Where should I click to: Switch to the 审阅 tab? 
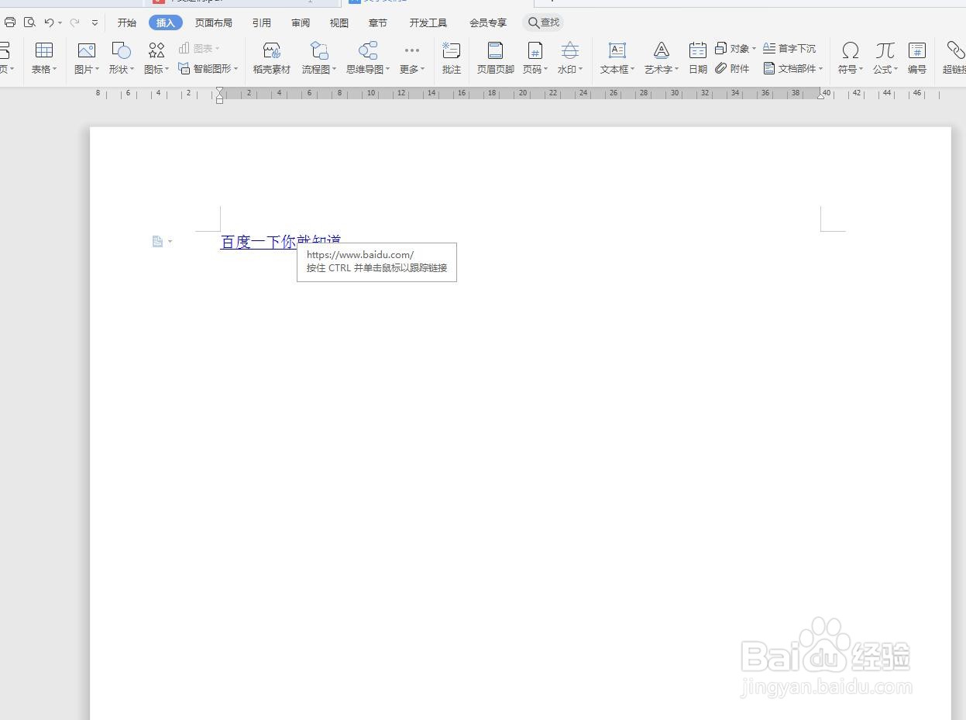[301, 22]
